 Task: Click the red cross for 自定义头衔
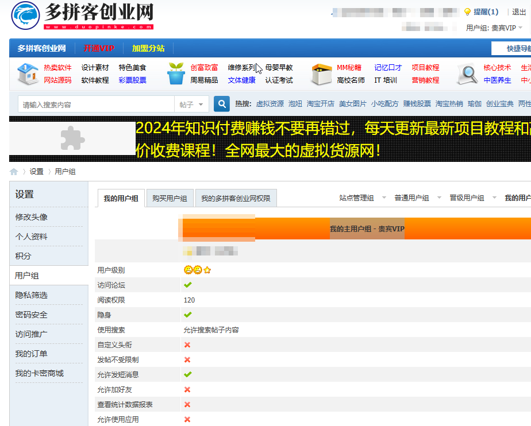187,345
